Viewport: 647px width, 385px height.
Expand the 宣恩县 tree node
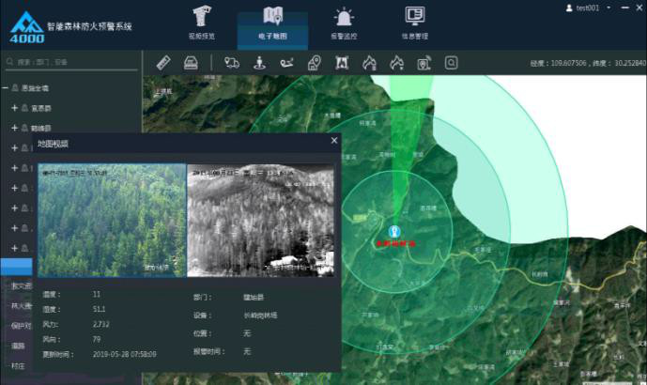tap(15, 108)
